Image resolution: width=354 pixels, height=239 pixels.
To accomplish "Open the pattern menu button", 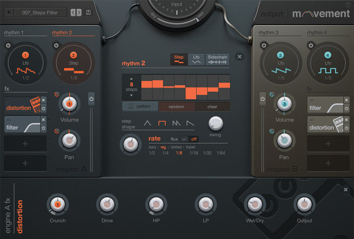I will (140, 106).
